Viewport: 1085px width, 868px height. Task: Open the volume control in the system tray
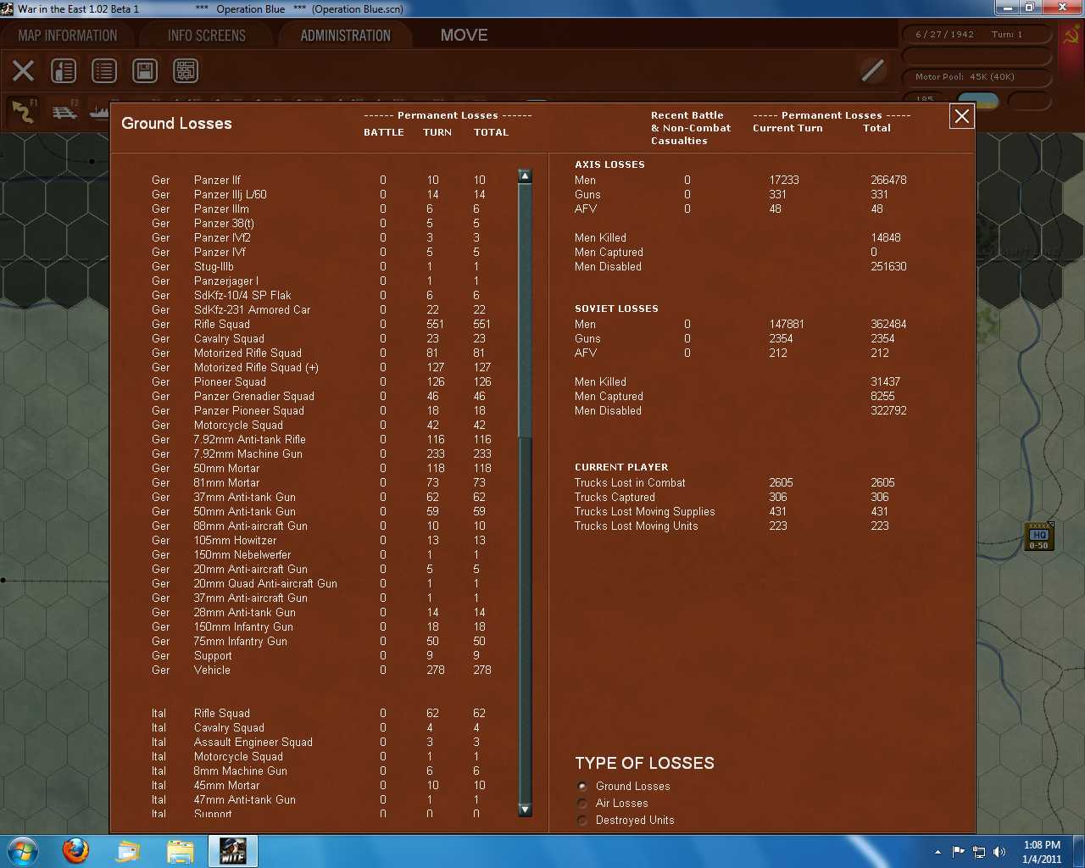coord(999,852)
